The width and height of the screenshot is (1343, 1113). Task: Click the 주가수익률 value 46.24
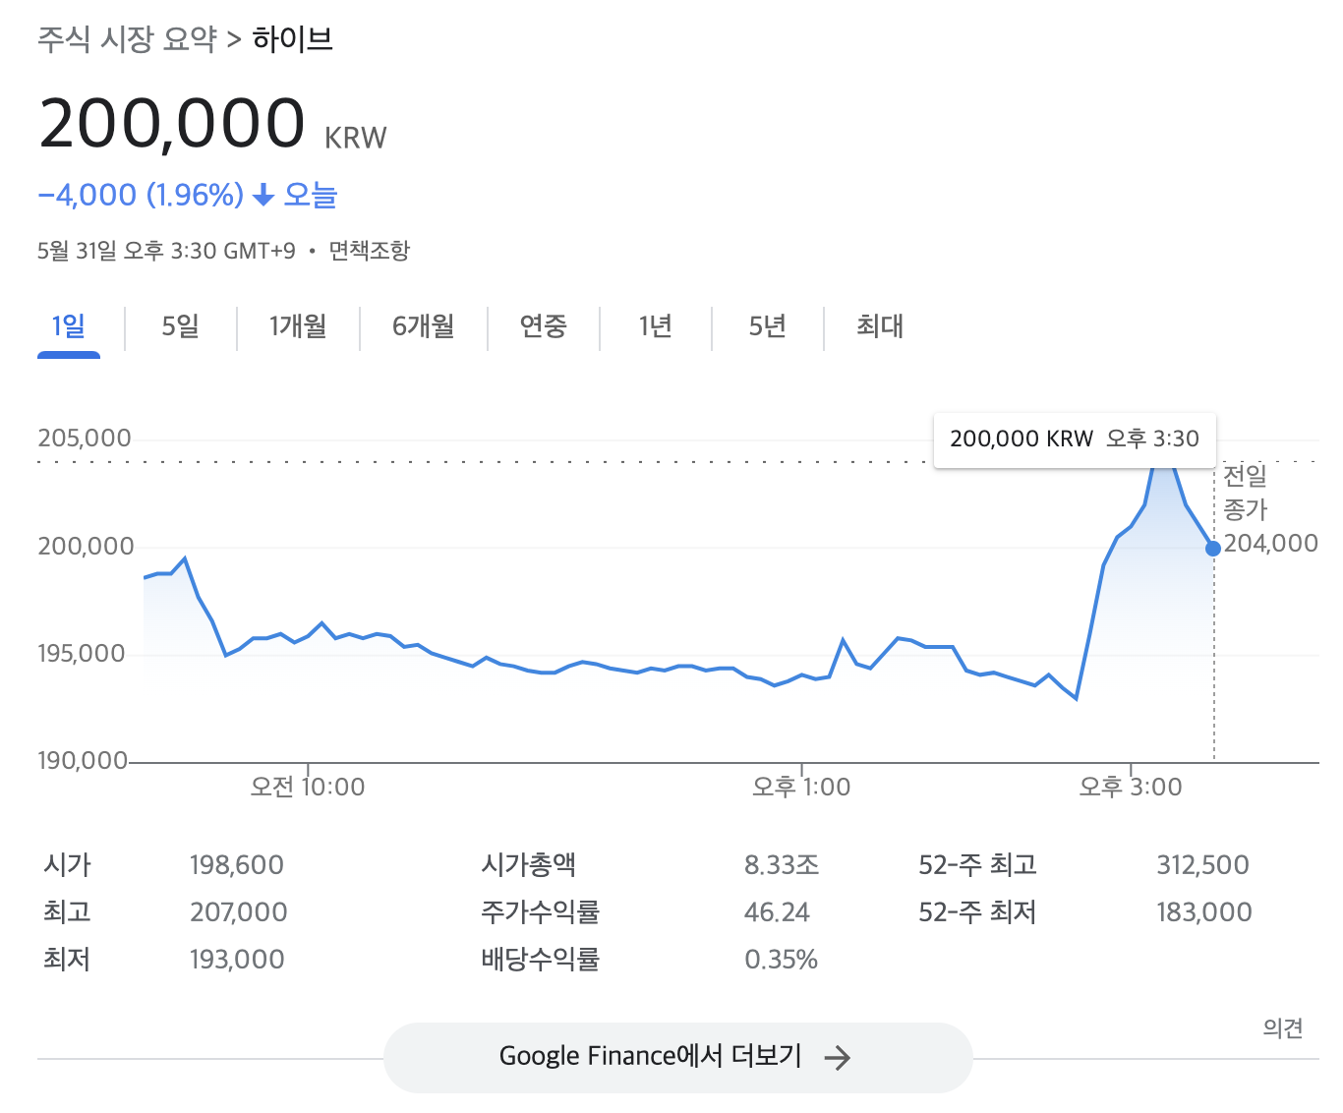coord(777,912)
